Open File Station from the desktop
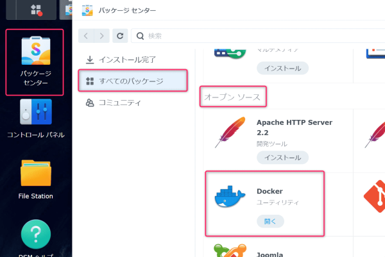Viewport: 385px width, 257px height. [36, 179]
